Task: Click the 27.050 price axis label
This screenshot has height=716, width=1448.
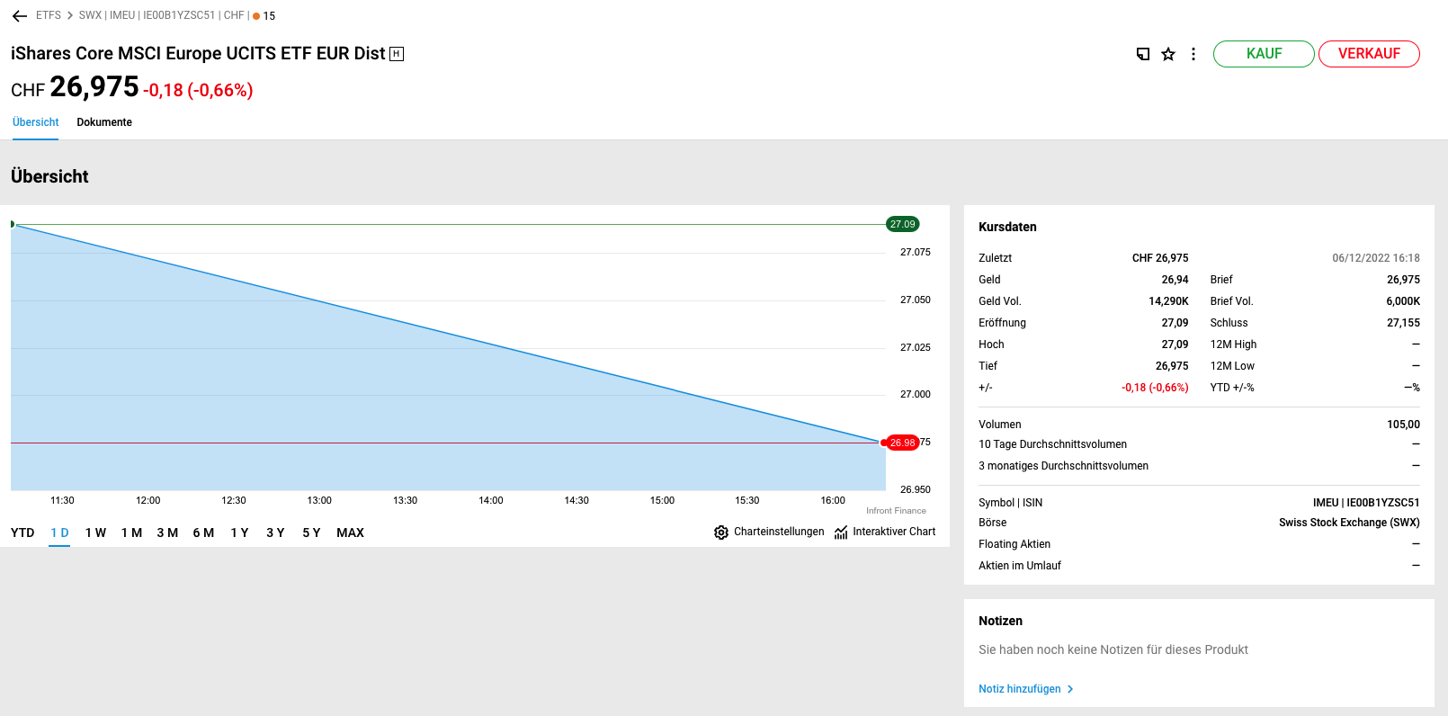Action: [x=916, y=300]
